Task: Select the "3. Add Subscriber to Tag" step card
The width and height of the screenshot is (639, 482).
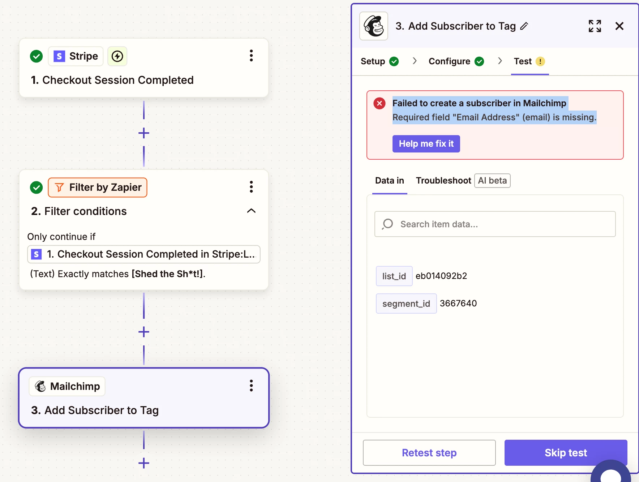Action: 144,398
